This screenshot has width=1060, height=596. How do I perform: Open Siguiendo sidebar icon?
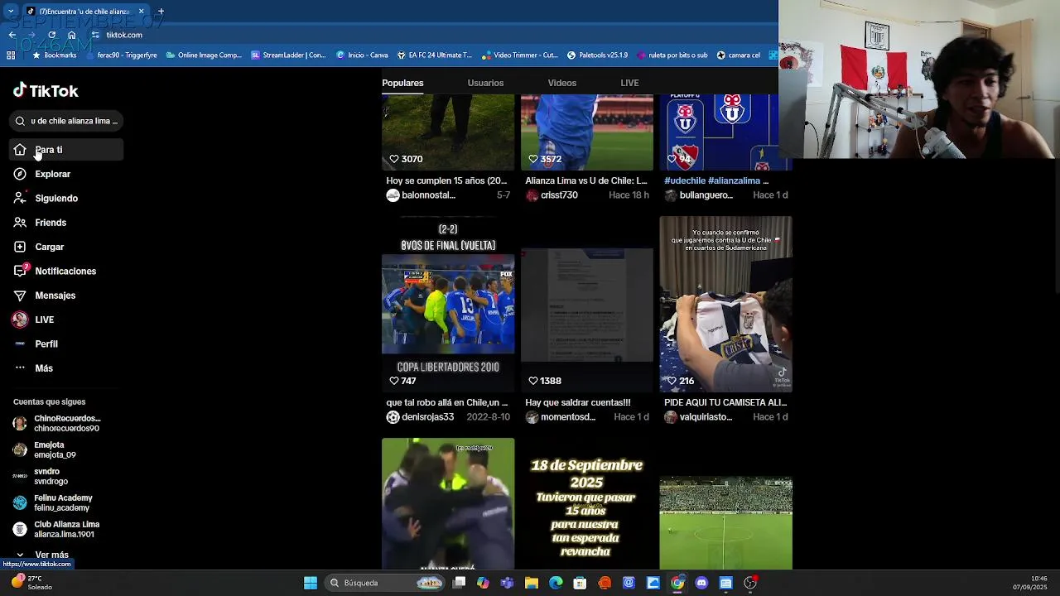point(20,198)
